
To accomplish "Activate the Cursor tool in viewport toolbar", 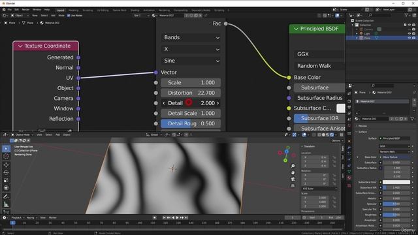I will pyautogui.click(x=6, y=157).
